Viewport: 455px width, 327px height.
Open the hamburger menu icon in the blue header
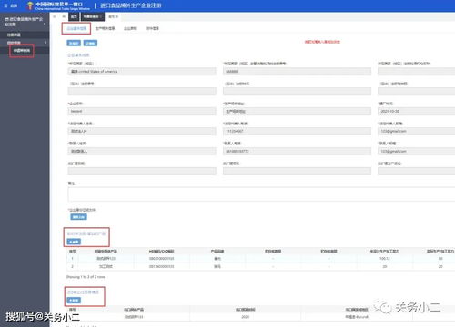5,5
